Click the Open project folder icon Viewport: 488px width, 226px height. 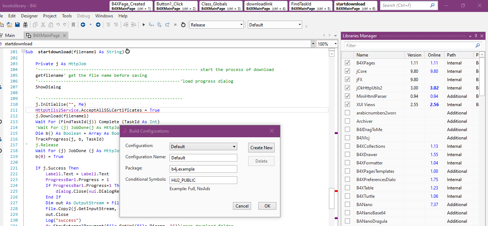pos(9,25)
